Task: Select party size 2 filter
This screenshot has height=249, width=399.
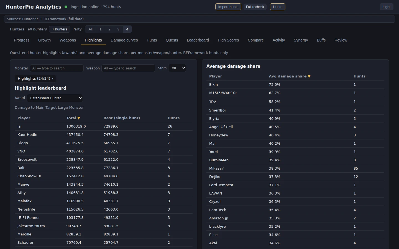Action: click(109, 29)
